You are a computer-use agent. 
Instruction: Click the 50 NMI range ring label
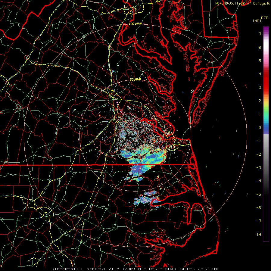135,80
